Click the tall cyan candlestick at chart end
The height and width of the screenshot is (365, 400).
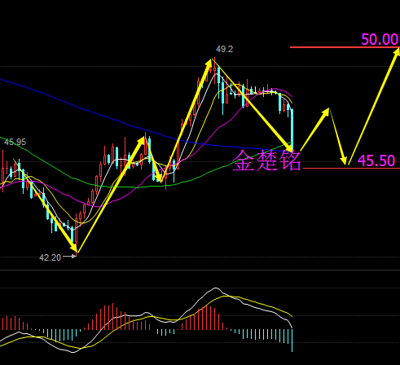[x=292, y=130]
